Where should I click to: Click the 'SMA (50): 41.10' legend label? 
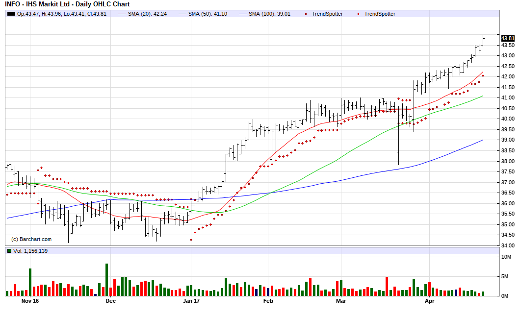(208, 14)
